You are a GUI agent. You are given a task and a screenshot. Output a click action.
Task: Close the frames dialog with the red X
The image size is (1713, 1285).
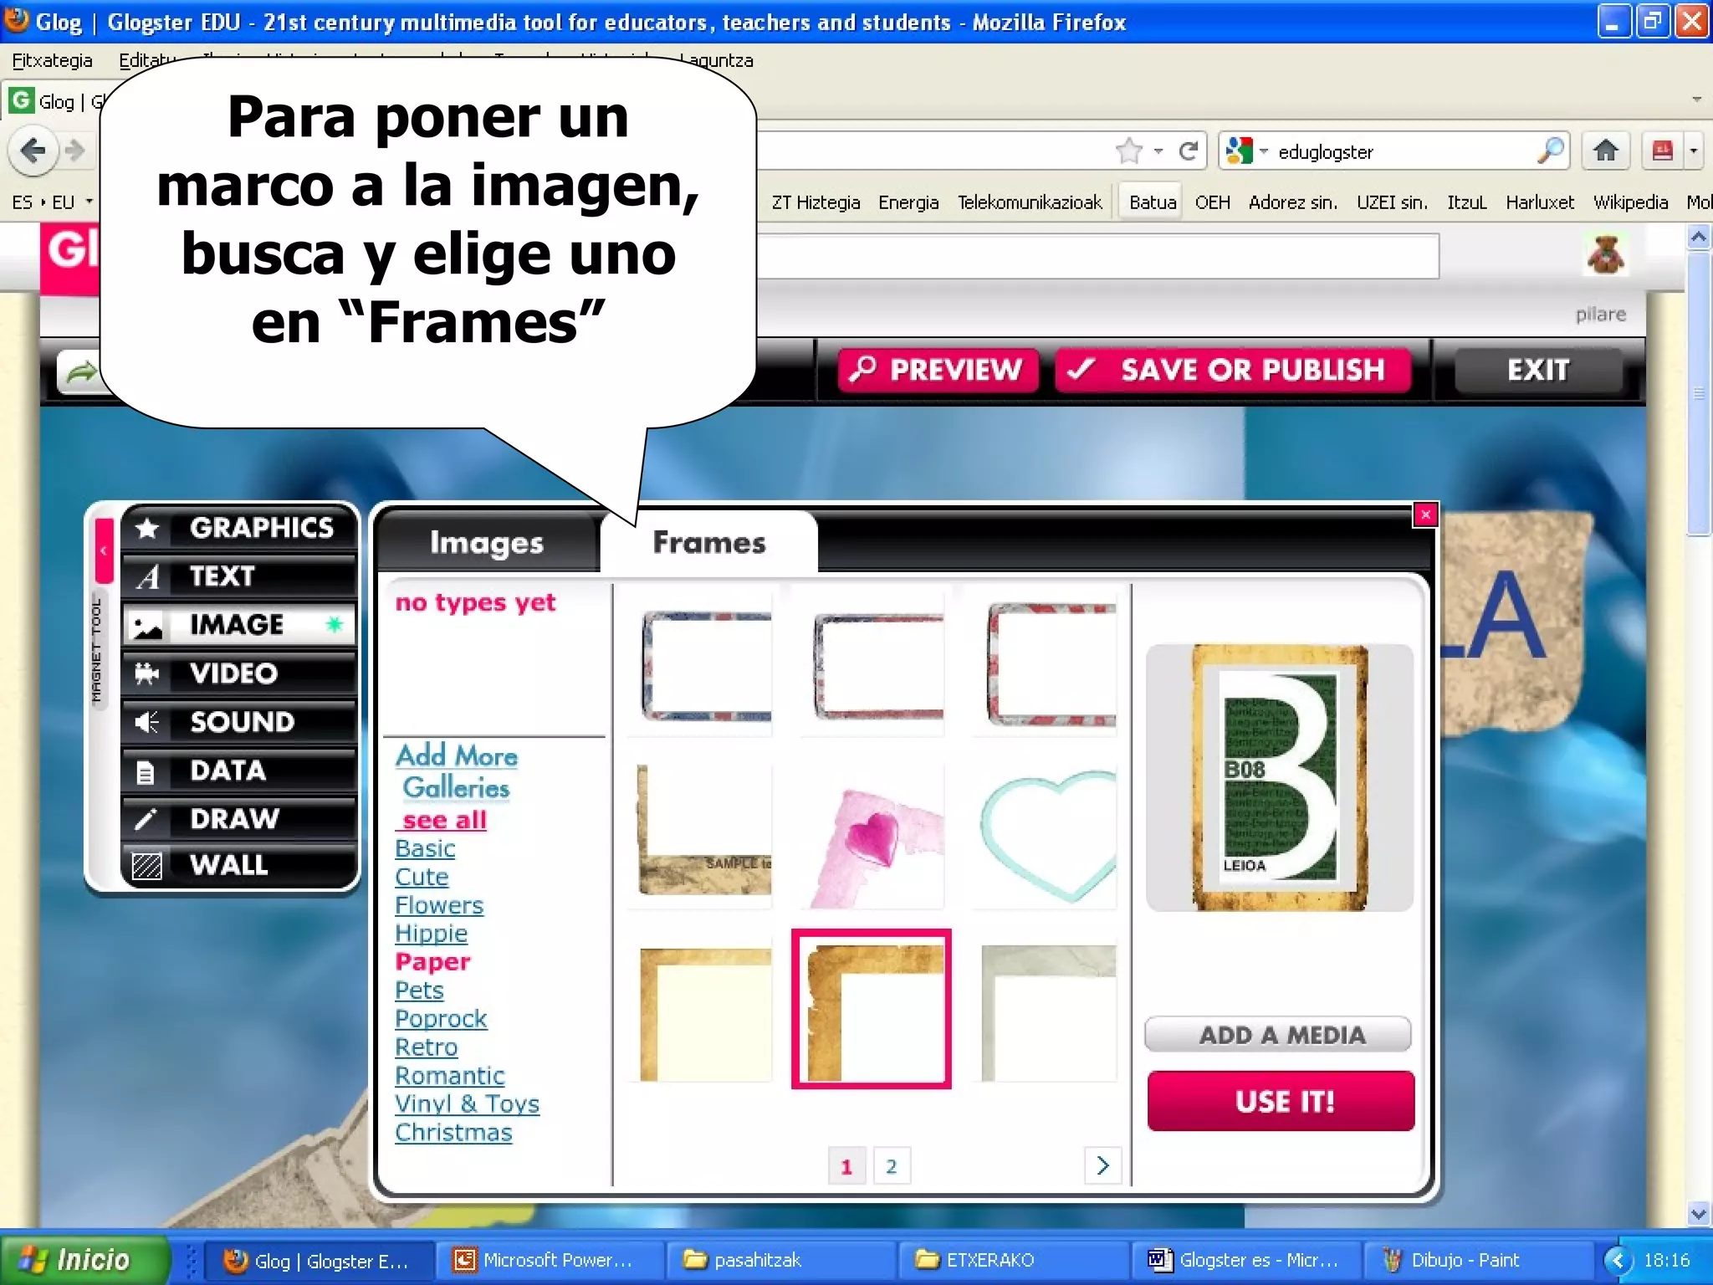point(1425,515)
